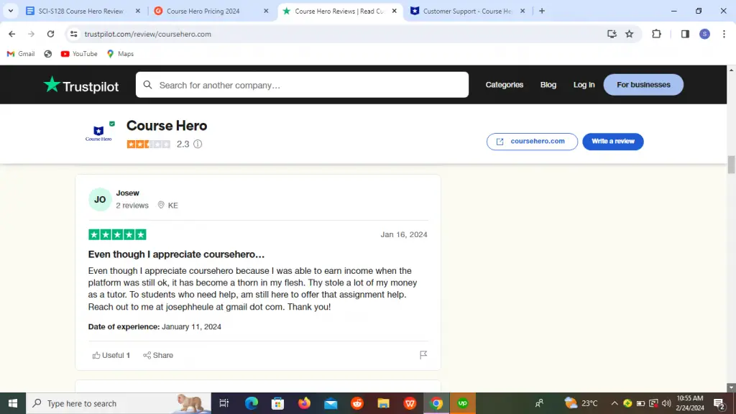Open the Blog section in the navigation
The image size is (736, 414).
pos(548,85)
